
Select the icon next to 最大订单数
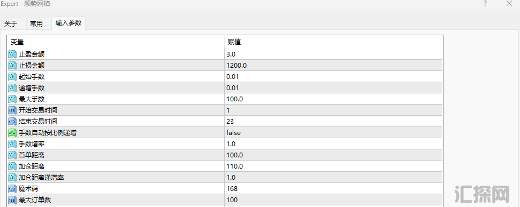(x=12, y=200)
